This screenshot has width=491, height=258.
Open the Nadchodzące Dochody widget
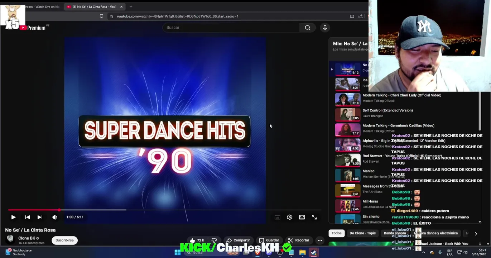[19, 252]
